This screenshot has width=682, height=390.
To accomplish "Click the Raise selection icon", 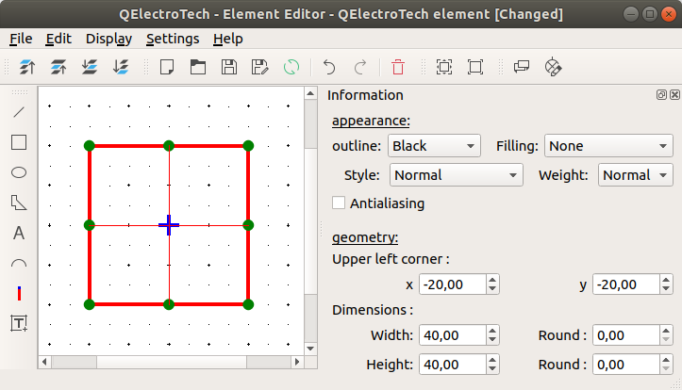I will pos(58,67).
